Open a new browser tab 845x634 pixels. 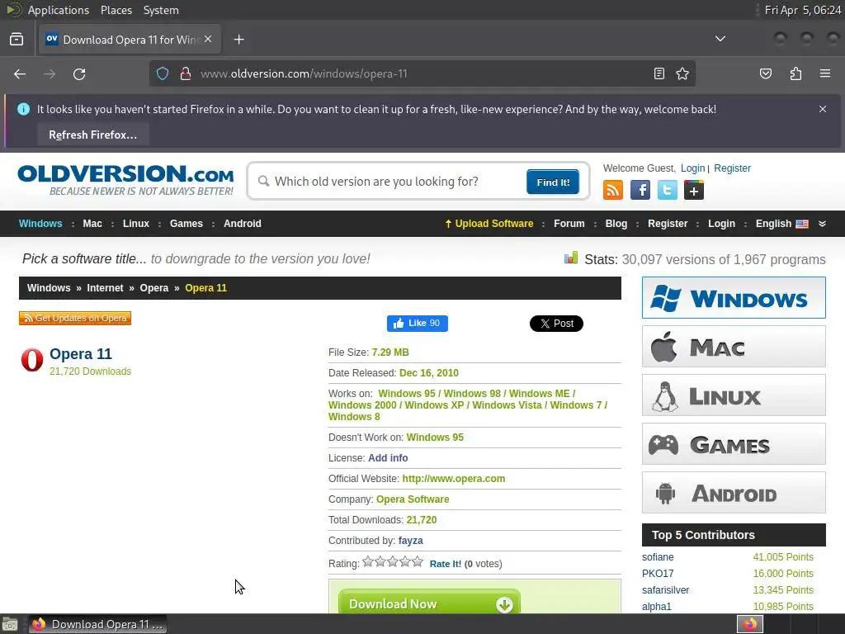coord(238,40)
